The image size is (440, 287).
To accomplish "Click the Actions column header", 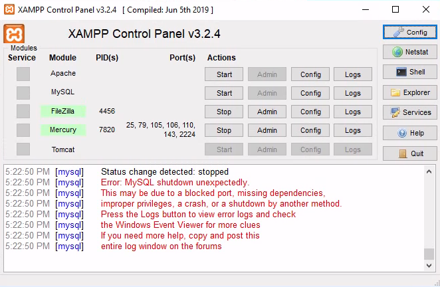I will [221, 58].
